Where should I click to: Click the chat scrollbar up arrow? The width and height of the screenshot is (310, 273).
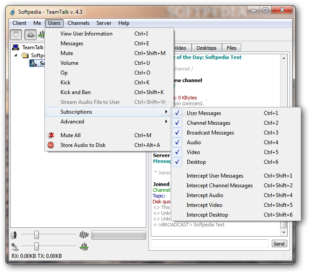pos(284,58)
